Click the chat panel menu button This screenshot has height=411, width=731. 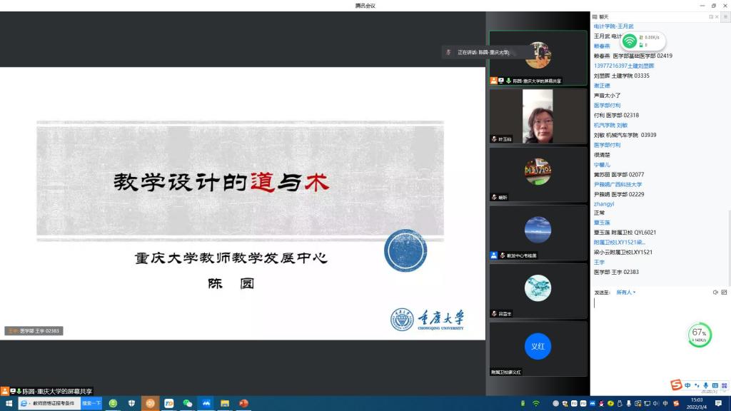coord(725,17)
